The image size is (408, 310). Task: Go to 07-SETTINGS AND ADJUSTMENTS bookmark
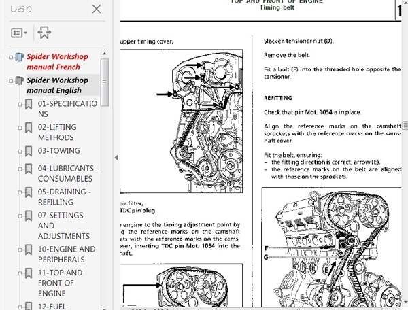64,226
